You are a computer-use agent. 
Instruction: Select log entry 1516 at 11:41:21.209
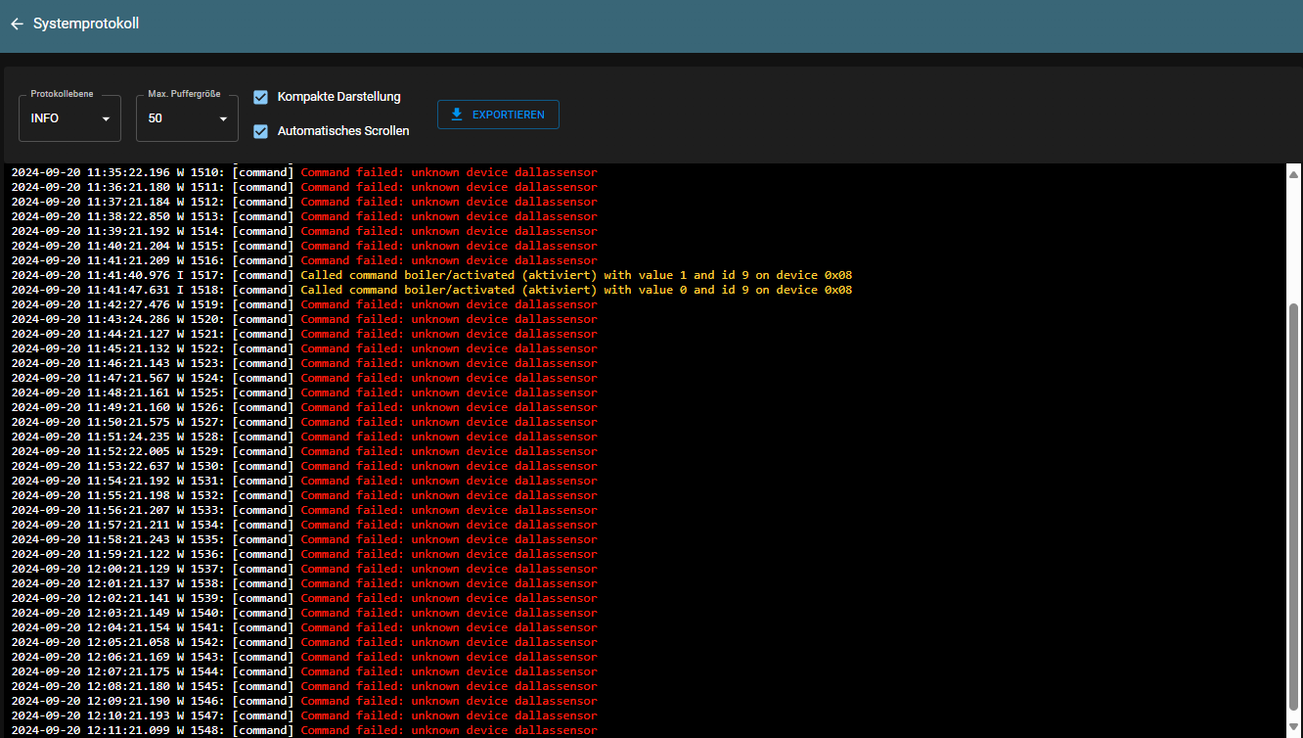coord(304,260)
